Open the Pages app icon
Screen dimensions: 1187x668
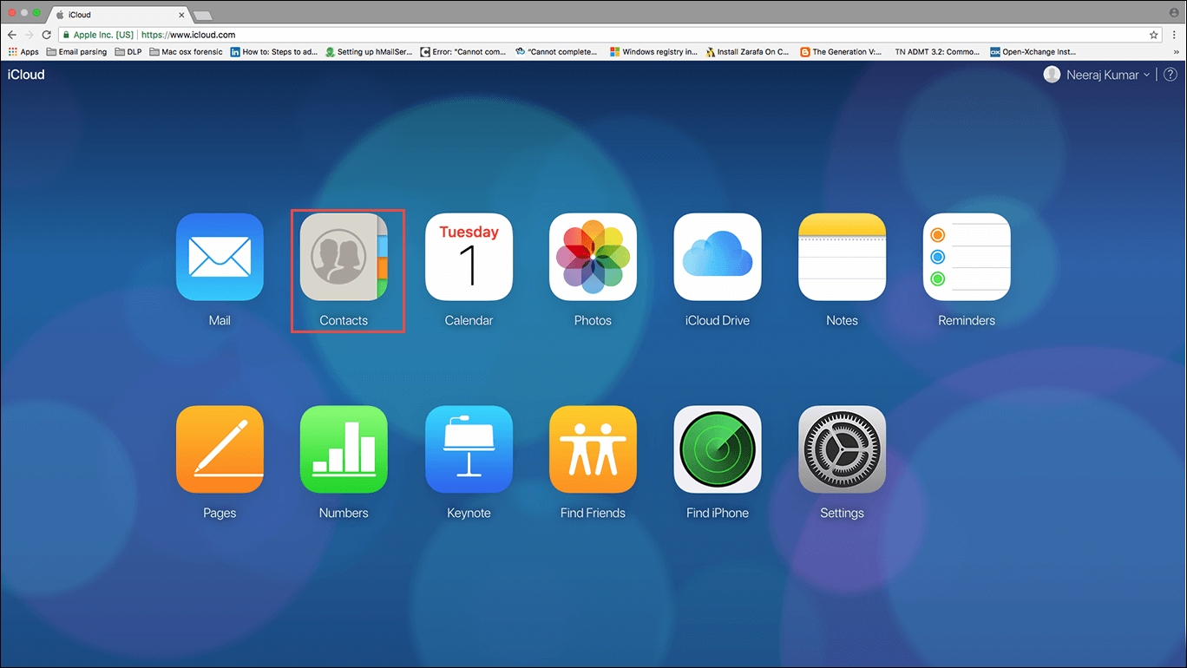click(x=220, y=449)
